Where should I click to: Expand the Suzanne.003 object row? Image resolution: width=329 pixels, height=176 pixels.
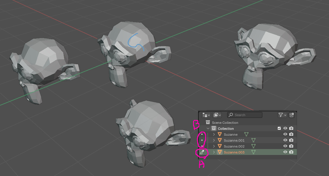tap(214, 152)
